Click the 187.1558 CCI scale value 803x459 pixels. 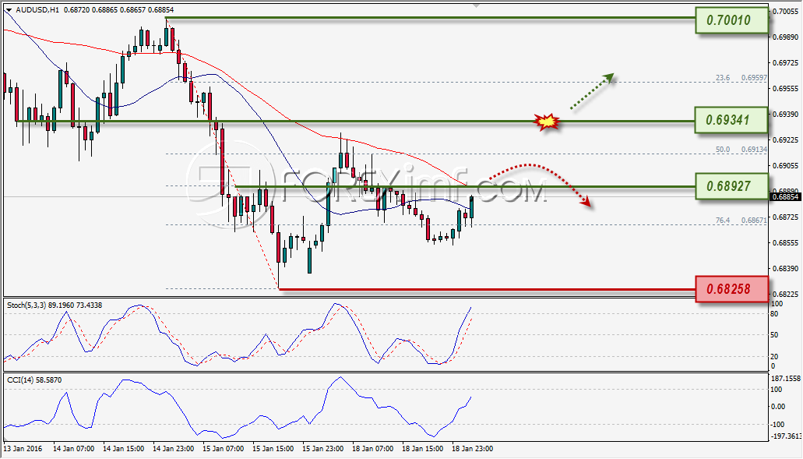click(786, 379)
